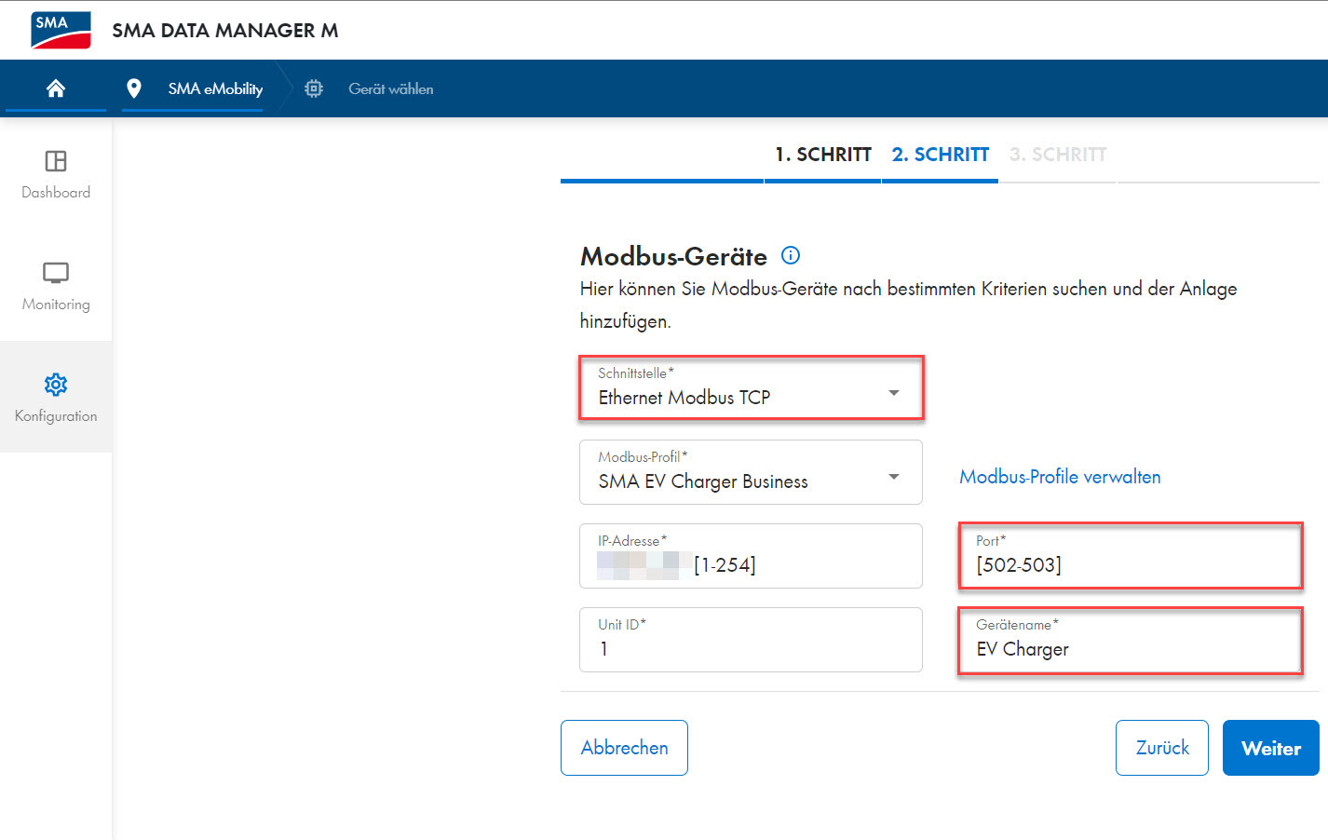Viewport: 1328px width, 840px height.
Task: Switch to 3. SCHRITT step
Action: click(x=1058, y=155)
